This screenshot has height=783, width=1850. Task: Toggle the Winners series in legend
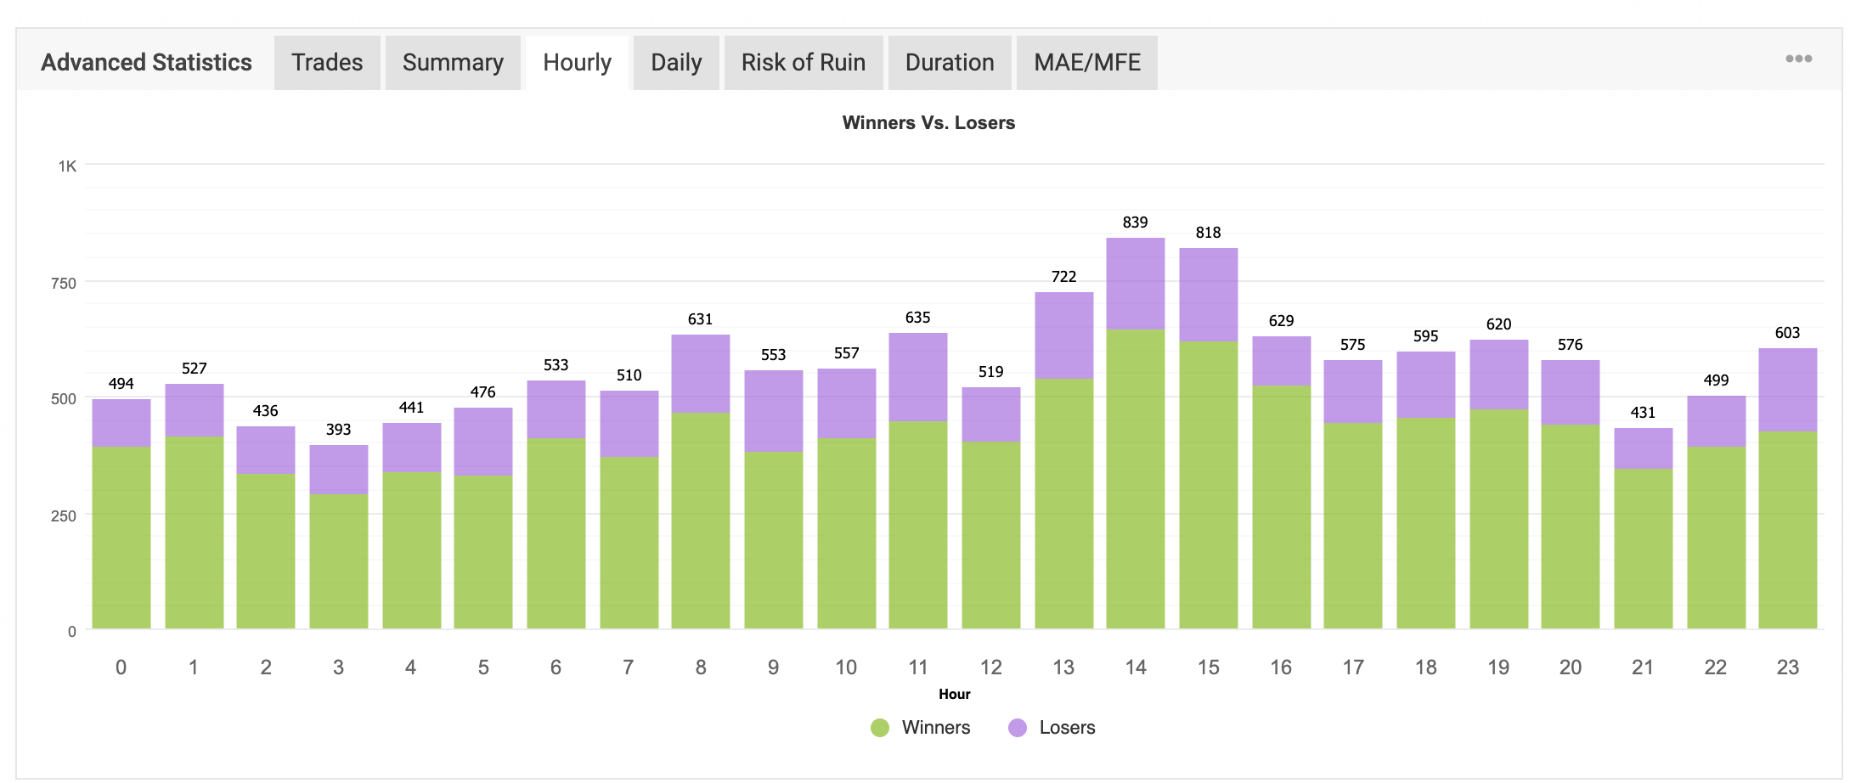[935, 728]
